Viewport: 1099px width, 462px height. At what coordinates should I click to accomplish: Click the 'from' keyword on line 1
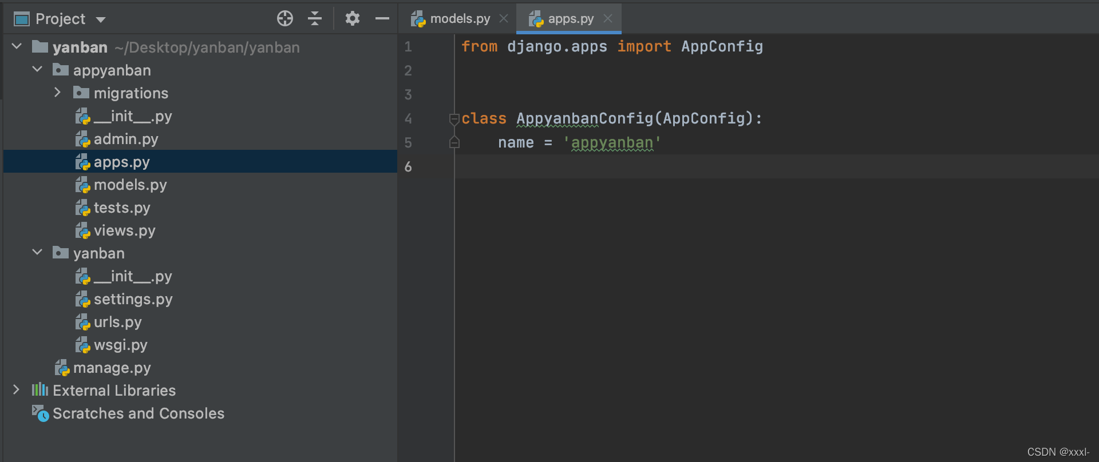point(480,46)
